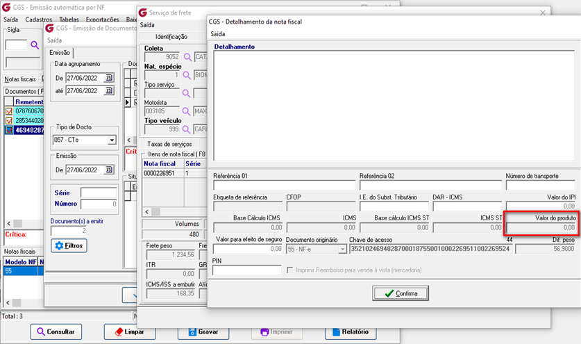Select the Modelo NF 55 row
This screenshot has width=581, height=344.
[x=24, y=271]
